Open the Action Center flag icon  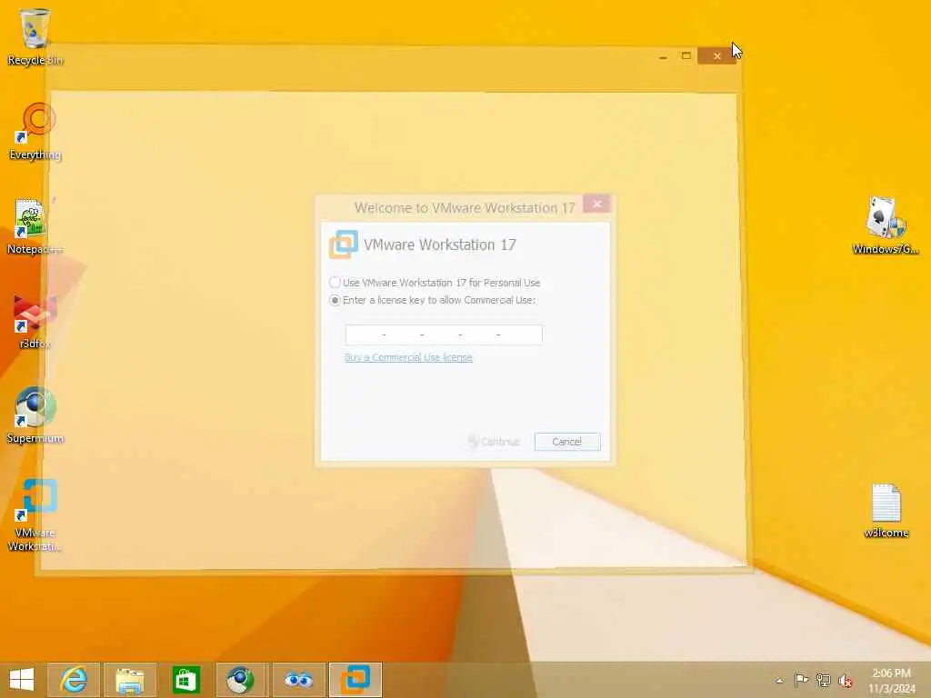click(x=801, y=680)
